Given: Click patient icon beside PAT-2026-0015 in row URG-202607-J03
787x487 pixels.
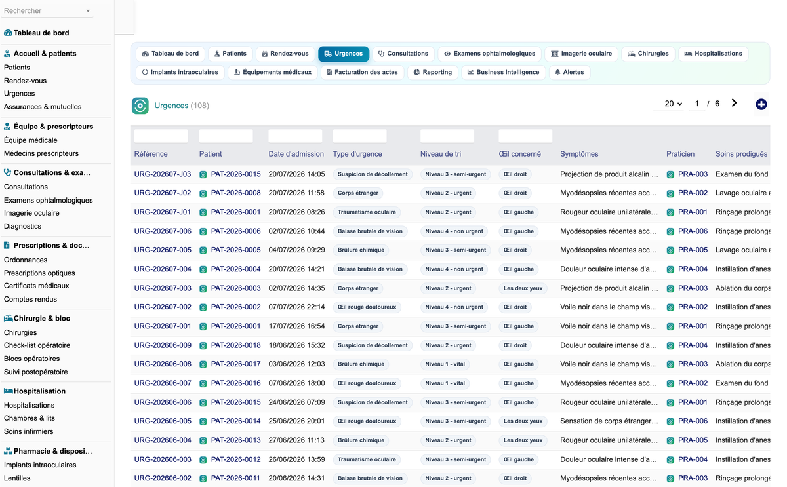Looking at the screenshot, I should click(x=203, y=175).
